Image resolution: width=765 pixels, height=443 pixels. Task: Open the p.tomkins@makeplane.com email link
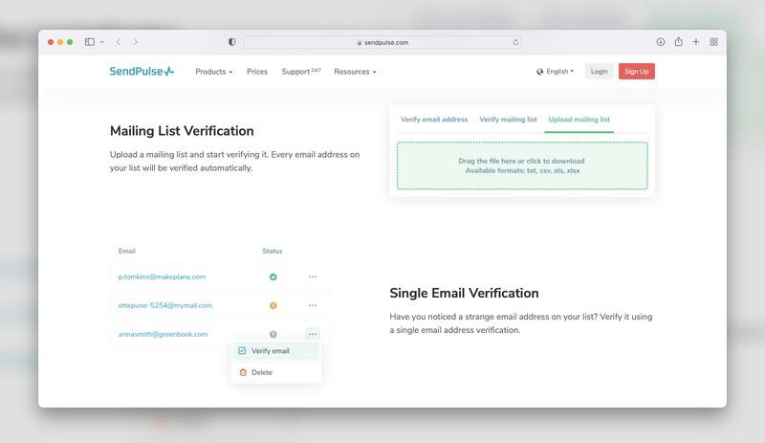coord(162,277)
